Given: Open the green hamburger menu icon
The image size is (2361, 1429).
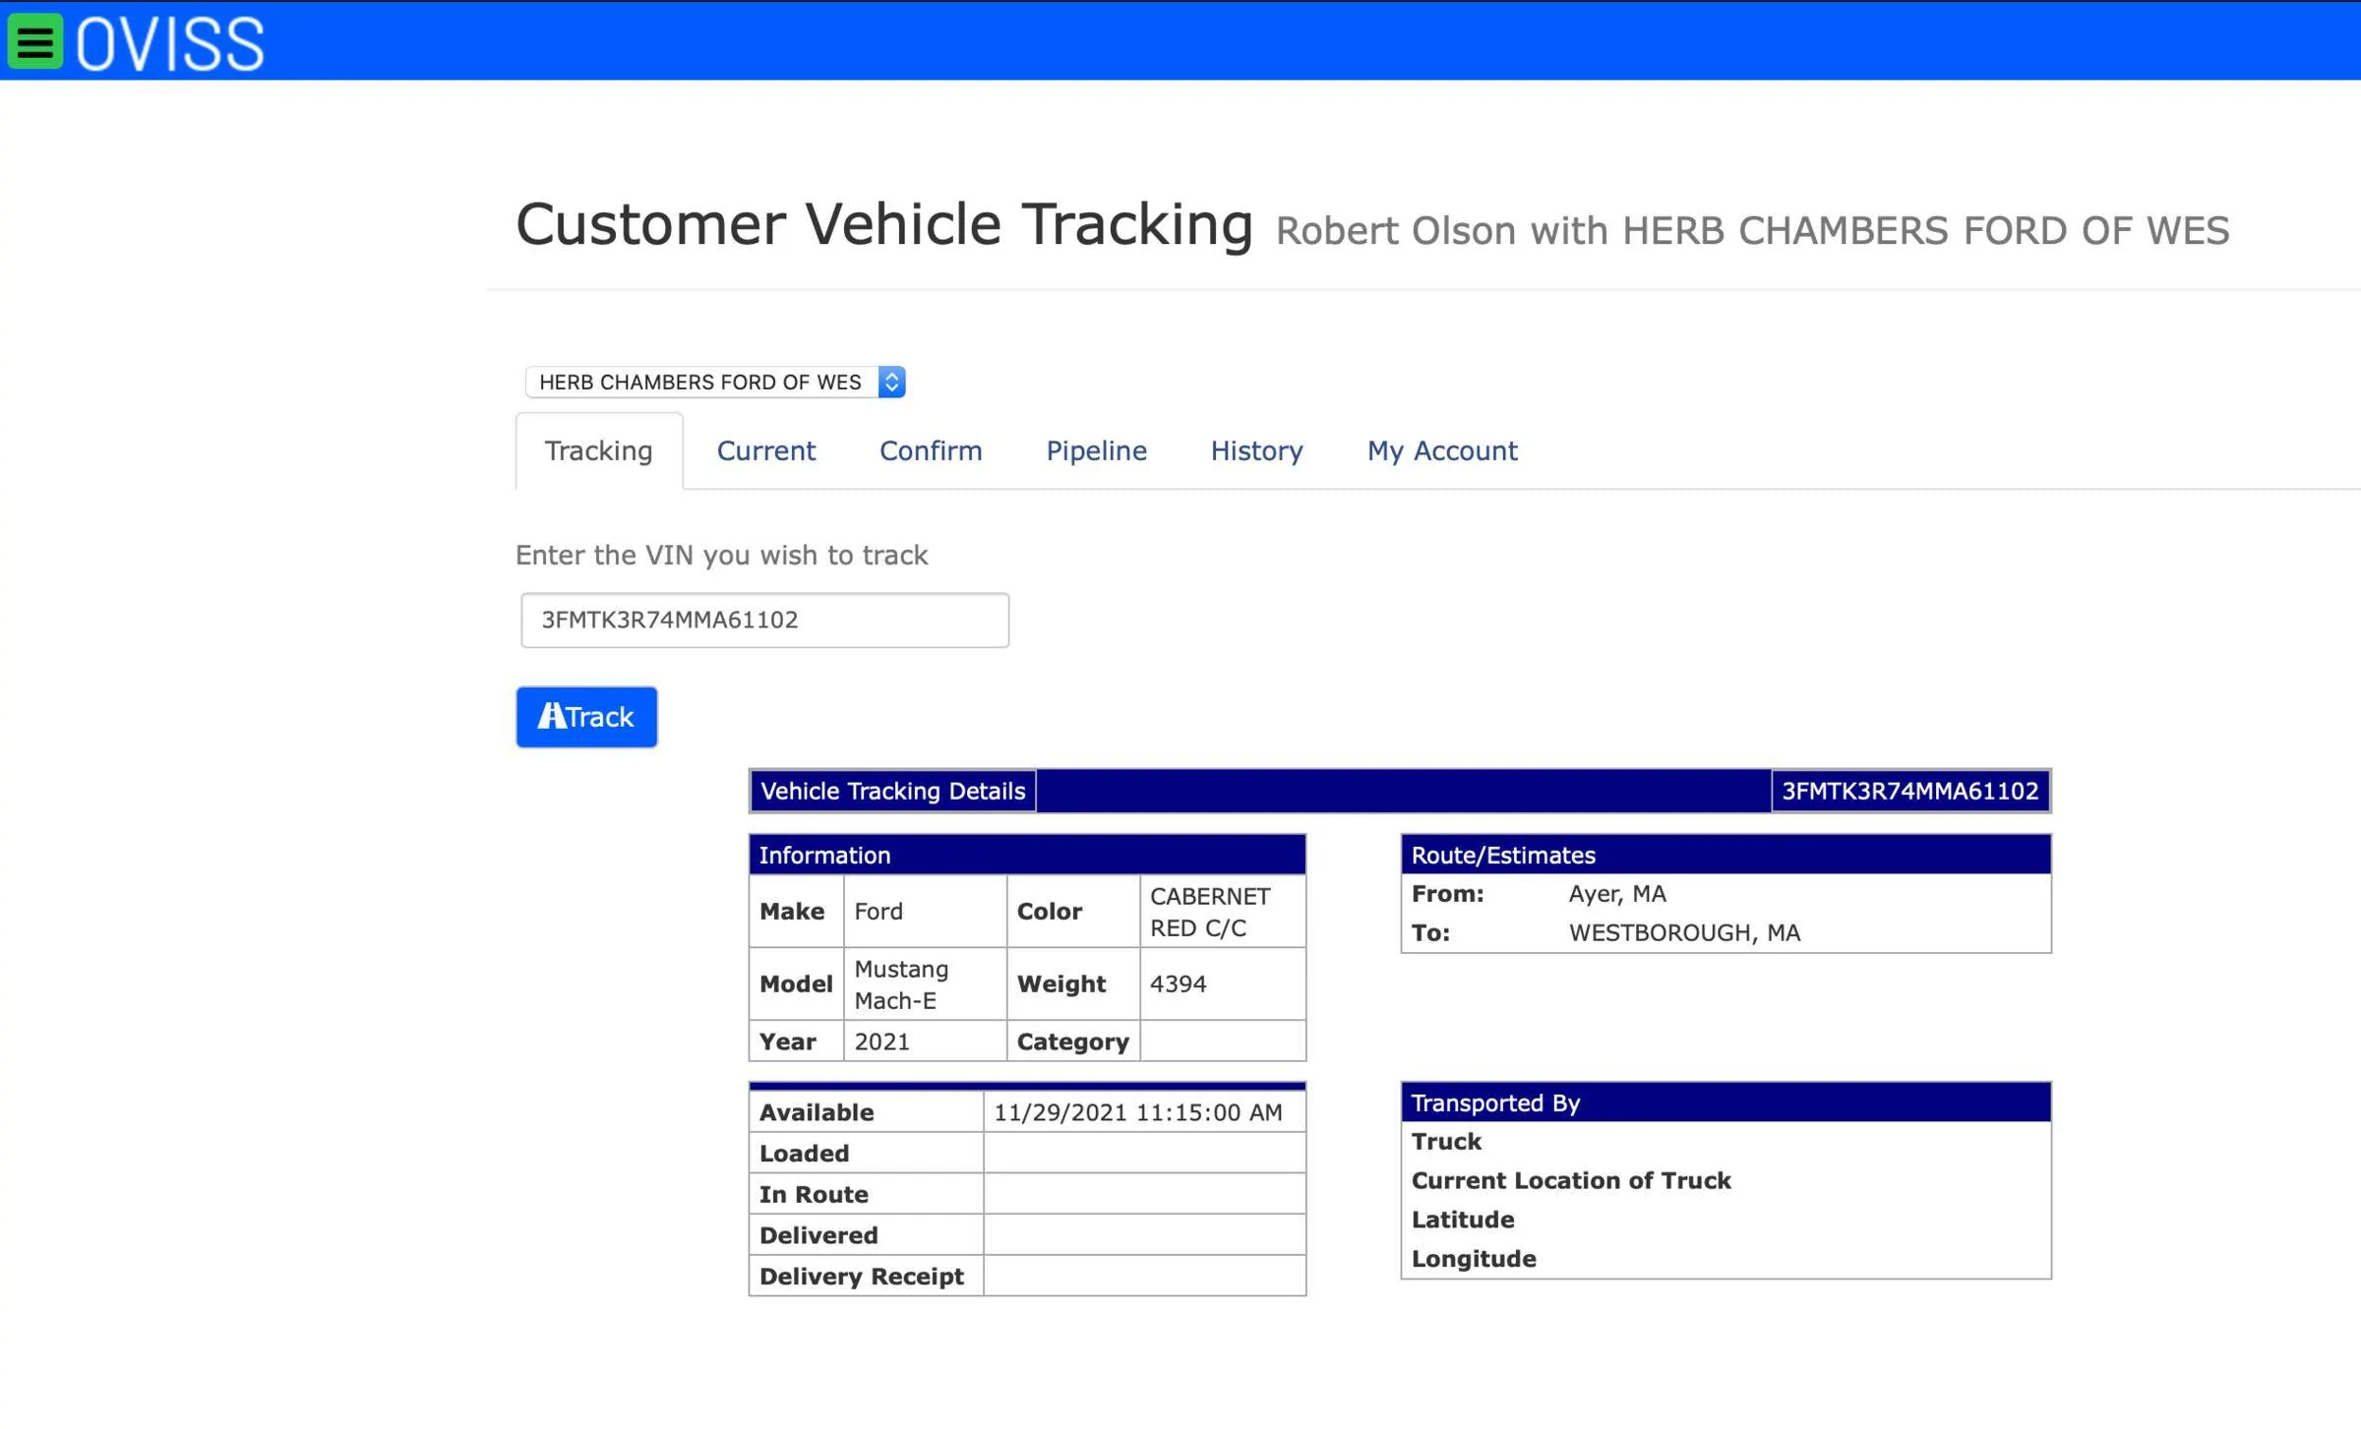Looking at the screenshot, I should [35, 41].
